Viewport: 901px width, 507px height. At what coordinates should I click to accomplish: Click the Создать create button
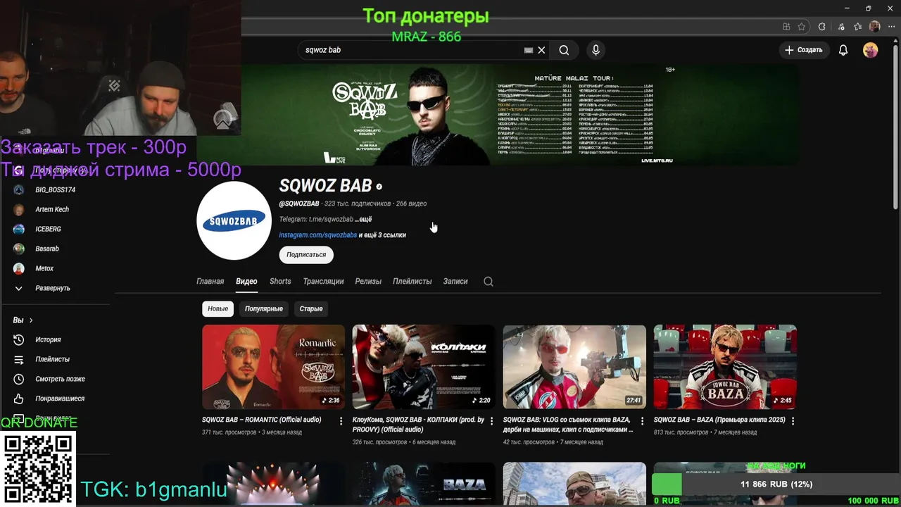point(804,50)
